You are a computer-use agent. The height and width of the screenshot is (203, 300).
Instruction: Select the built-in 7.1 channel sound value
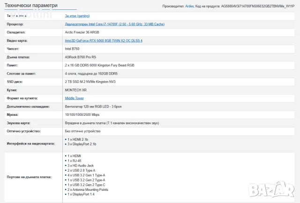point(112,123)
